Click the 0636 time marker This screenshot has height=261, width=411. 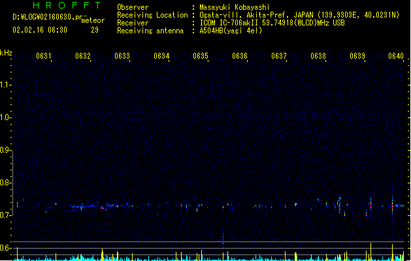pyautogui.click(x=240, y=56)
